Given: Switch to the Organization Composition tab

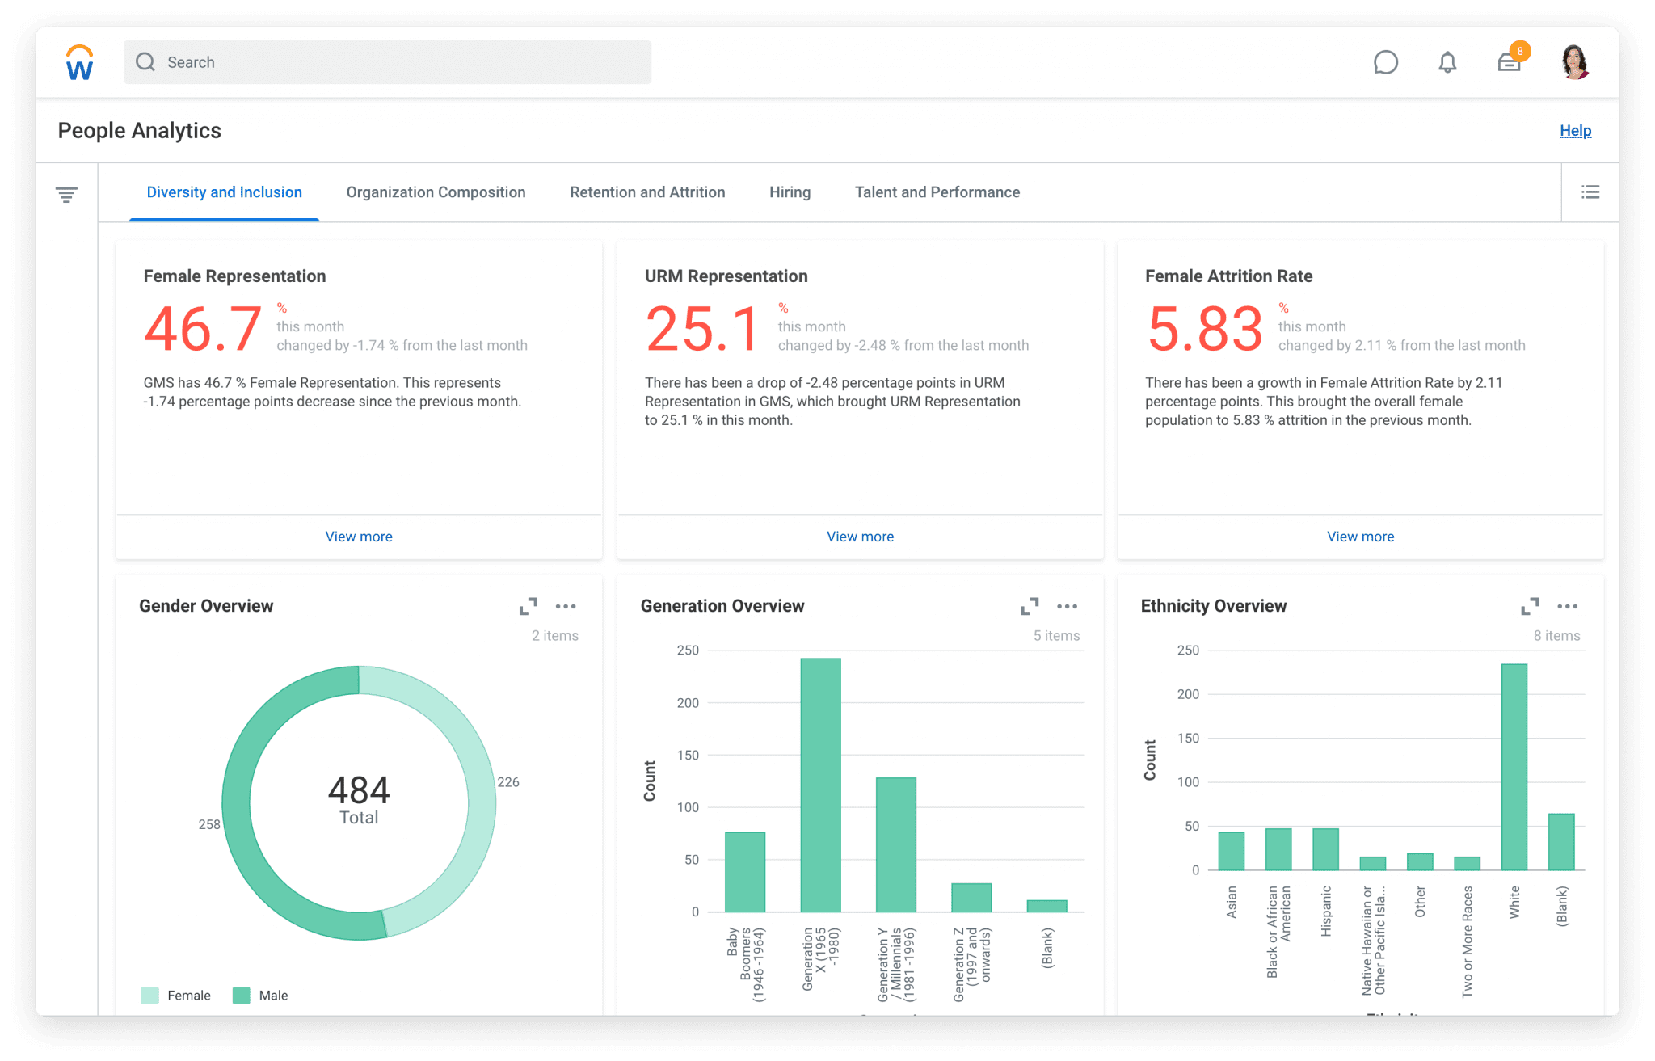Looking at the screenshot, I should coord(436,192).
